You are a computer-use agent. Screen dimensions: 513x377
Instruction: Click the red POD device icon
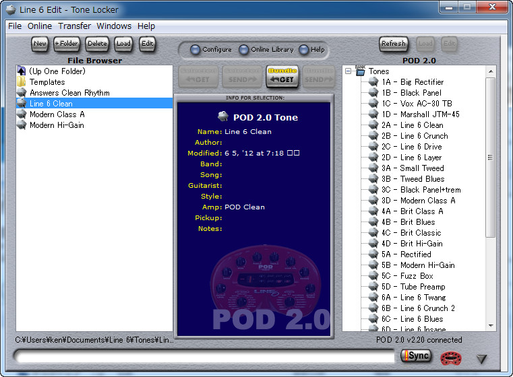tap(451, 357)
